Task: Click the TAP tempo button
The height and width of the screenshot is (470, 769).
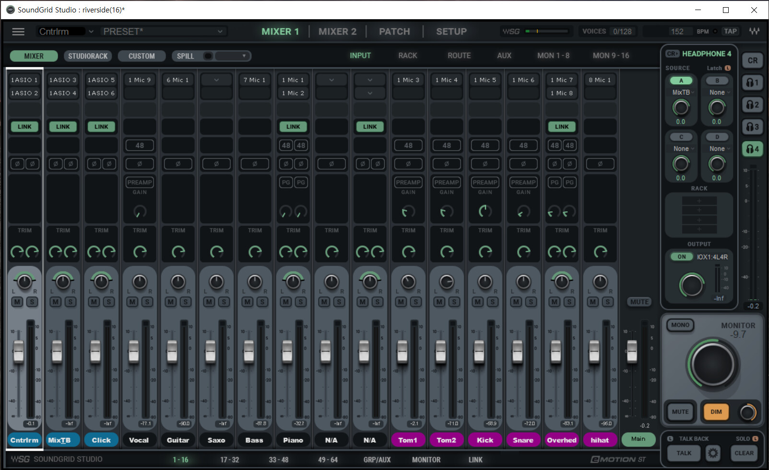Action: (x=730, y=32)
